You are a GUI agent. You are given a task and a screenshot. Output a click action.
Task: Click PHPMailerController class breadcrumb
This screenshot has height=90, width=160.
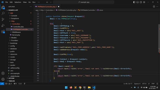(86, 10)
